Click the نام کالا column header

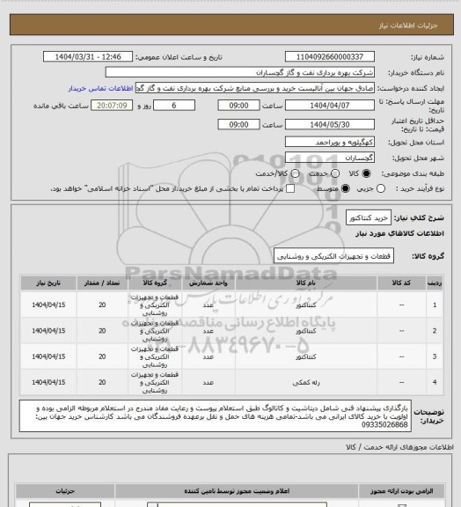click(x=306, y=283)
